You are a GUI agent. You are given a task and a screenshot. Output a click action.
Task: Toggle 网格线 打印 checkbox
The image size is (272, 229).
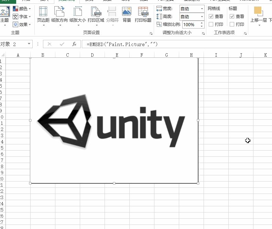pos(211,24)
